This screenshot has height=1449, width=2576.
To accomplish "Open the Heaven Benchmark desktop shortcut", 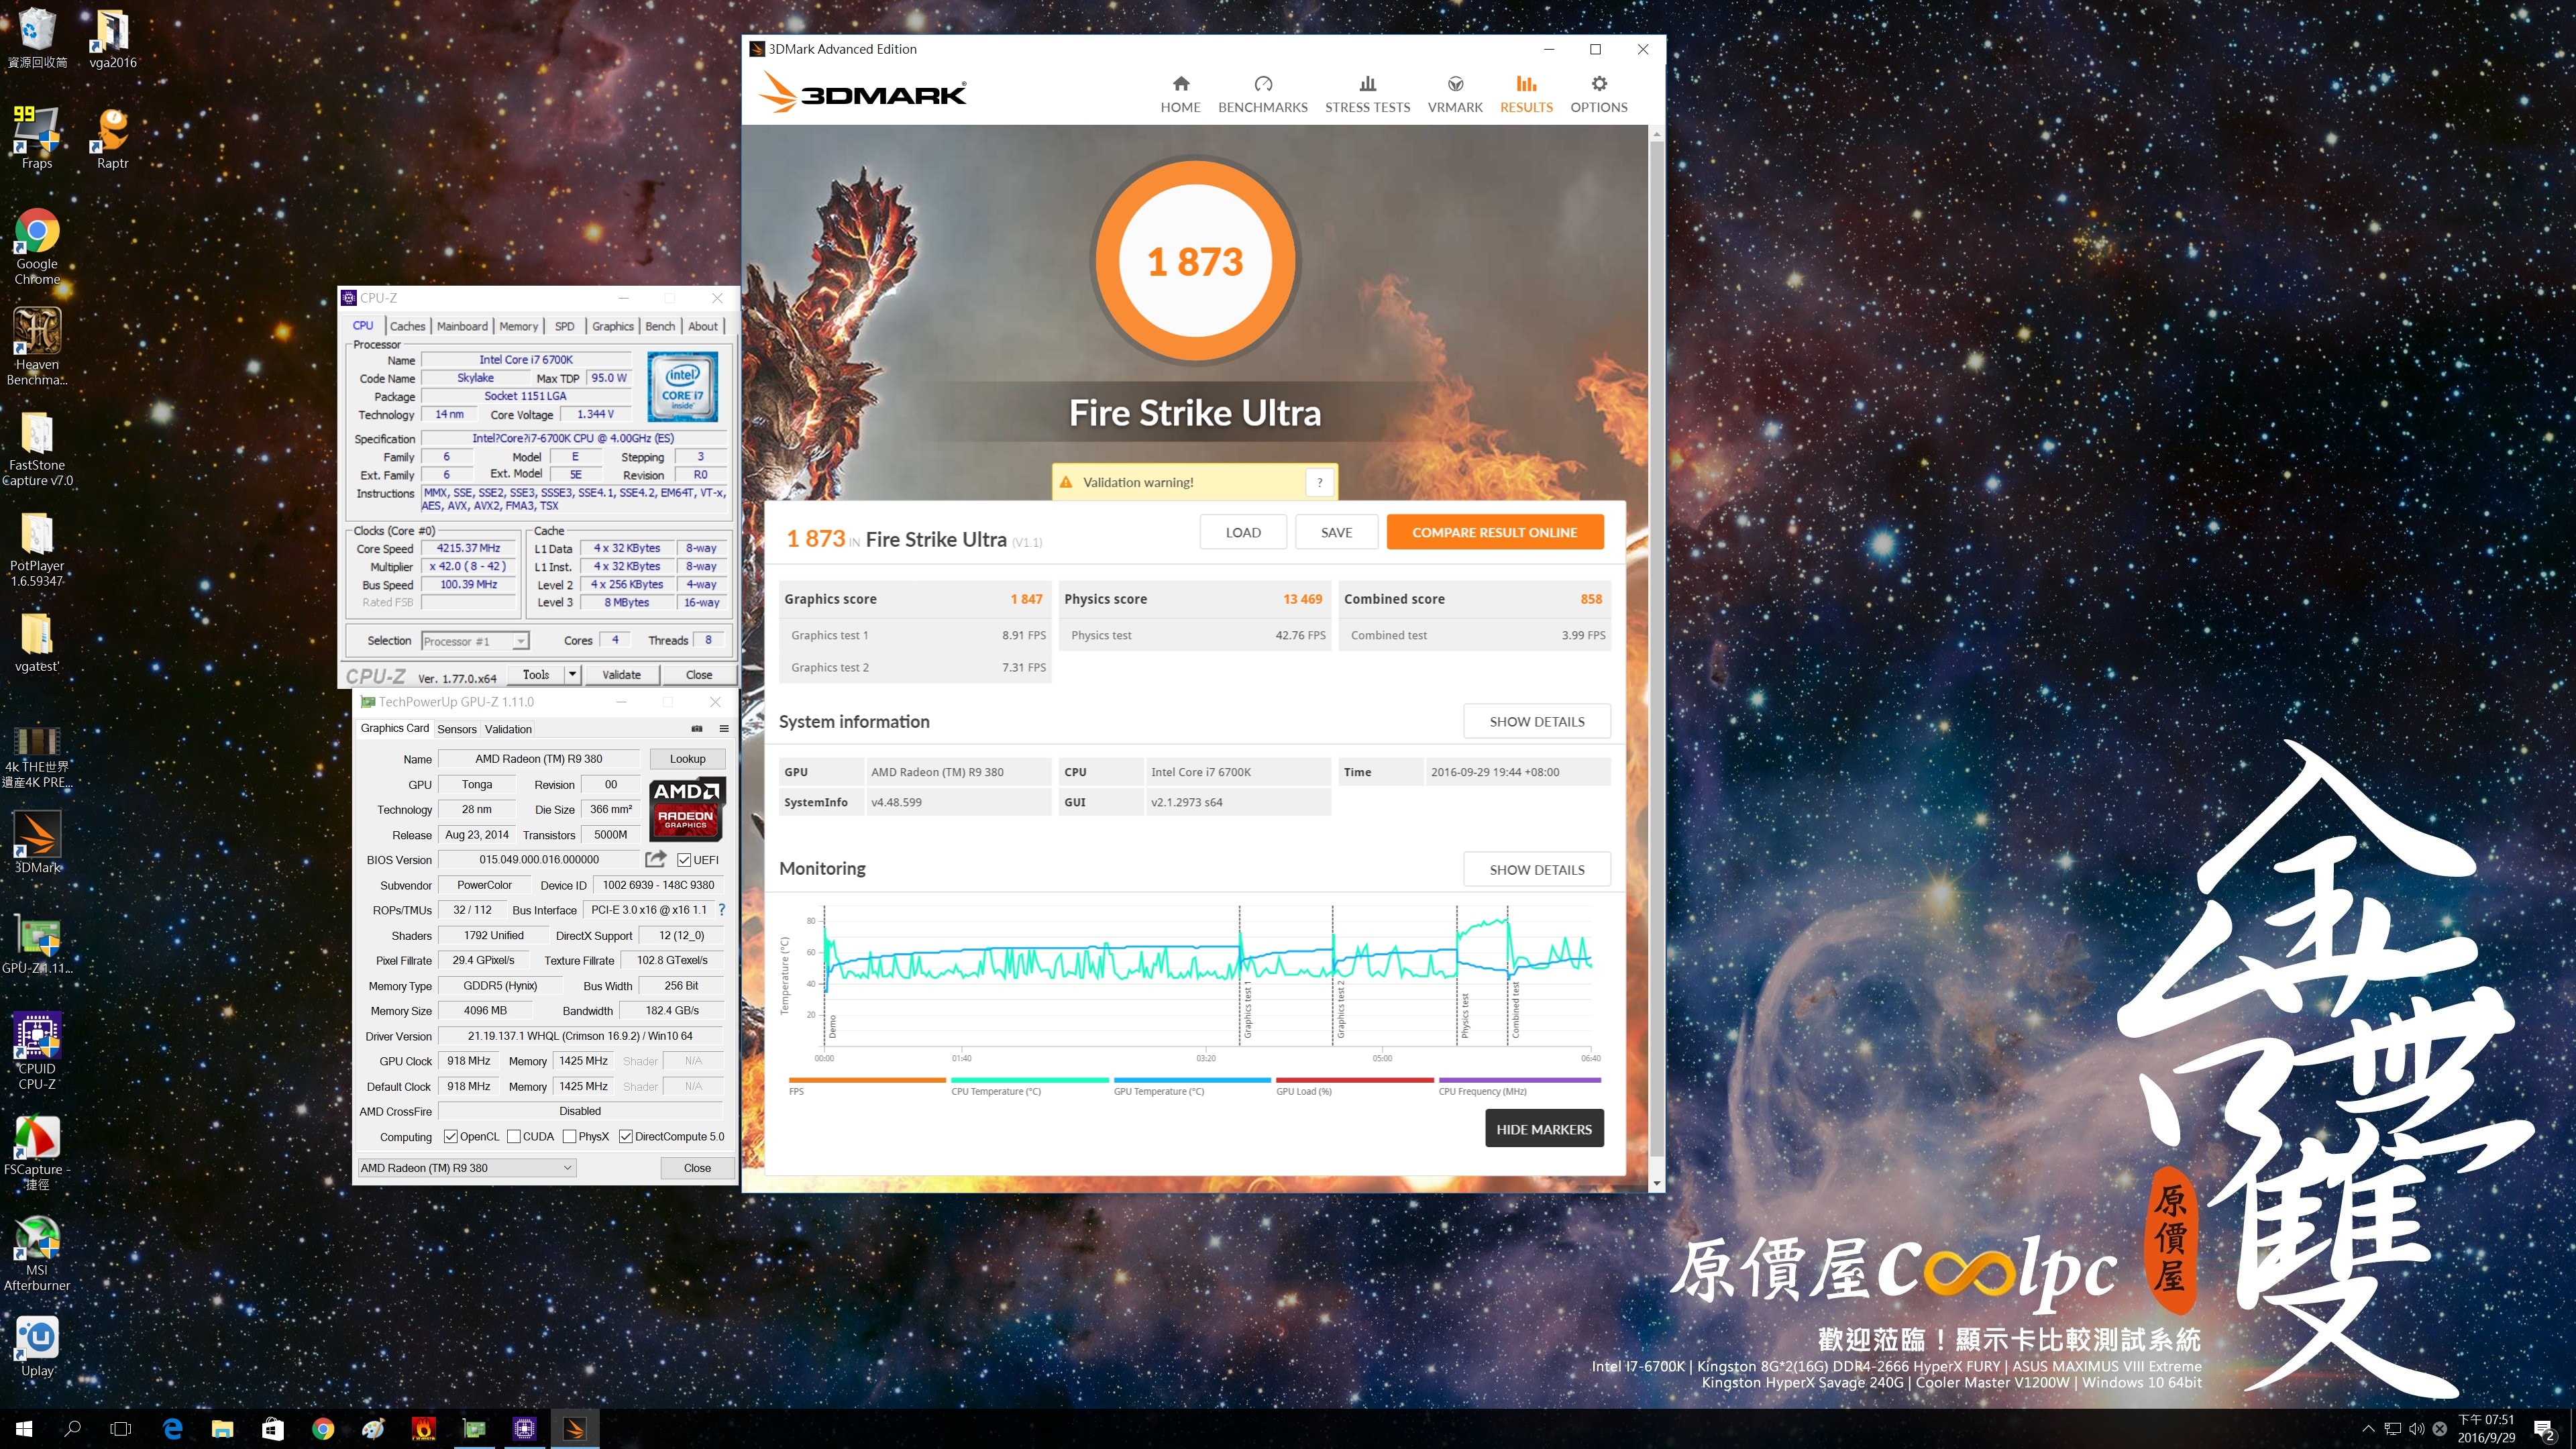I will pyautogui.click(x=37, y=346).
